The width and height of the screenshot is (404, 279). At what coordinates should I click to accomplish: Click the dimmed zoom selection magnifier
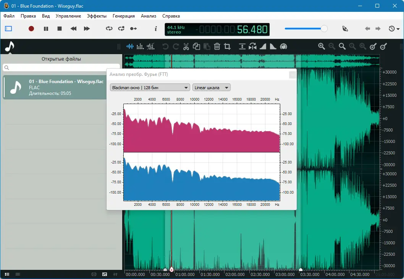pyautogui.click(x=352, y=46)
